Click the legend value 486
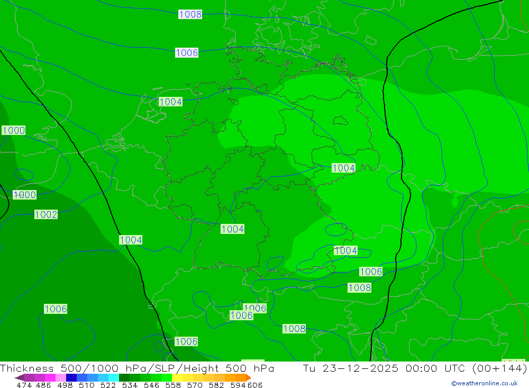The width and height of the screenshot is (529, 388). (43, 385)
